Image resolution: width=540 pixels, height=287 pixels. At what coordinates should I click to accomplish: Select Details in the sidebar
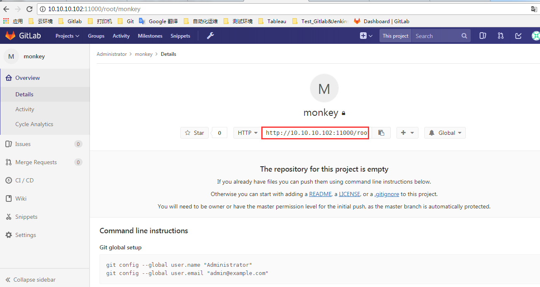click(x=45, y=94)
